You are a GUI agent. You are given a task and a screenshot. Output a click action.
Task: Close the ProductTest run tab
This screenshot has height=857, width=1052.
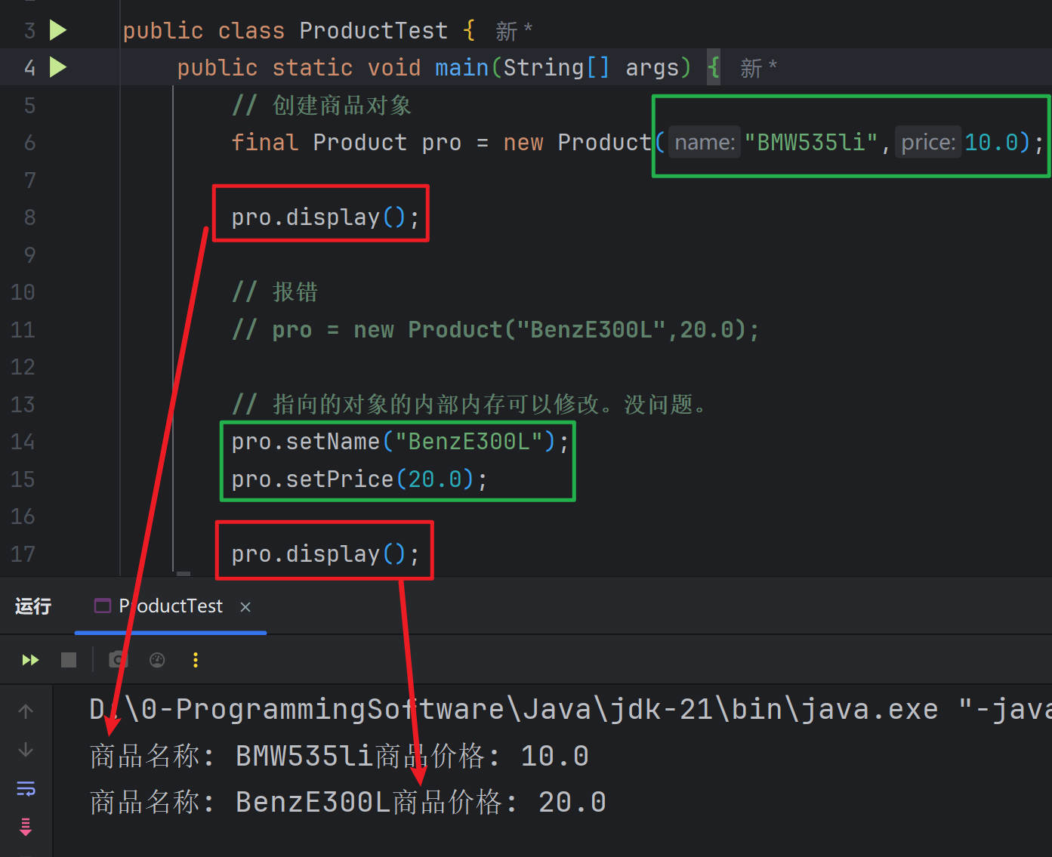tap(245, 607)
